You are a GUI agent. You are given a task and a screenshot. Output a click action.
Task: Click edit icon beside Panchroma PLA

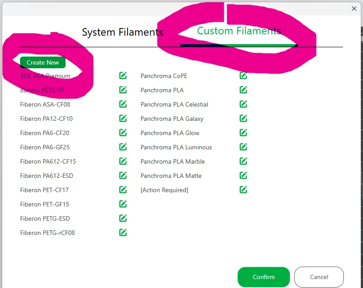pyautogui.click(x=243, y=90)
